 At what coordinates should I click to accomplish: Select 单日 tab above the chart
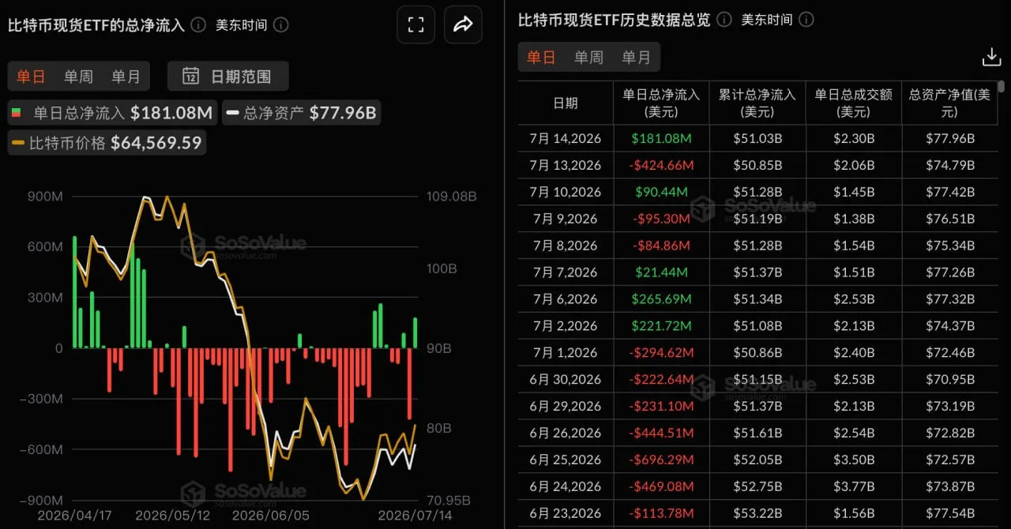point(31,77)
